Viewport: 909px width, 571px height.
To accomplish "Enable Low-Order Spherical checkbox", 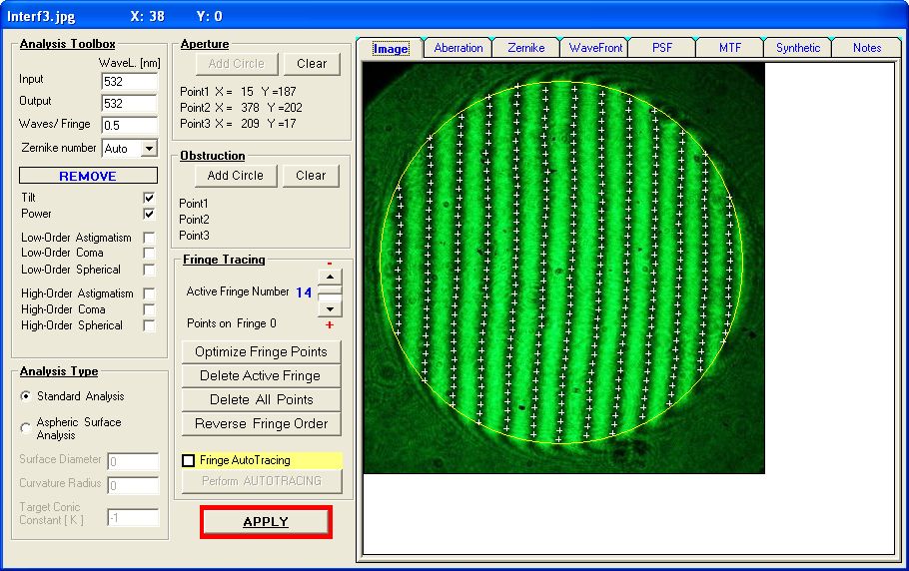I will [x=149, y=270].
